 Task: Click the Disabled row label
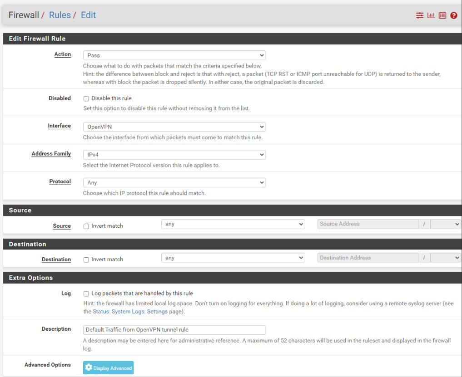[x=60, y=98]
